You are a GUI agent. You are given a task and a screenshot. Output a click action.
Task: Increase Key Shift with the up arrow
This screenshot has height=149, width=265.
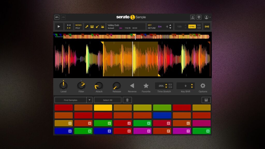pyautogui.click(x=192, y=84)
